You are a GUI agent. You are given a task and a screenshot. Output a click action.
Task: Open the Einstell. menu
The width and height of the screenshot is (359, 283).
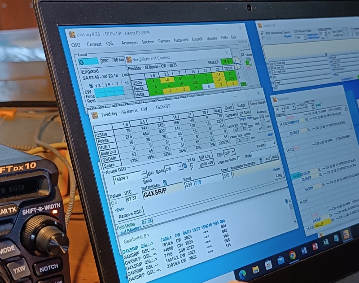pyautogui.click(x=197, y=39)
